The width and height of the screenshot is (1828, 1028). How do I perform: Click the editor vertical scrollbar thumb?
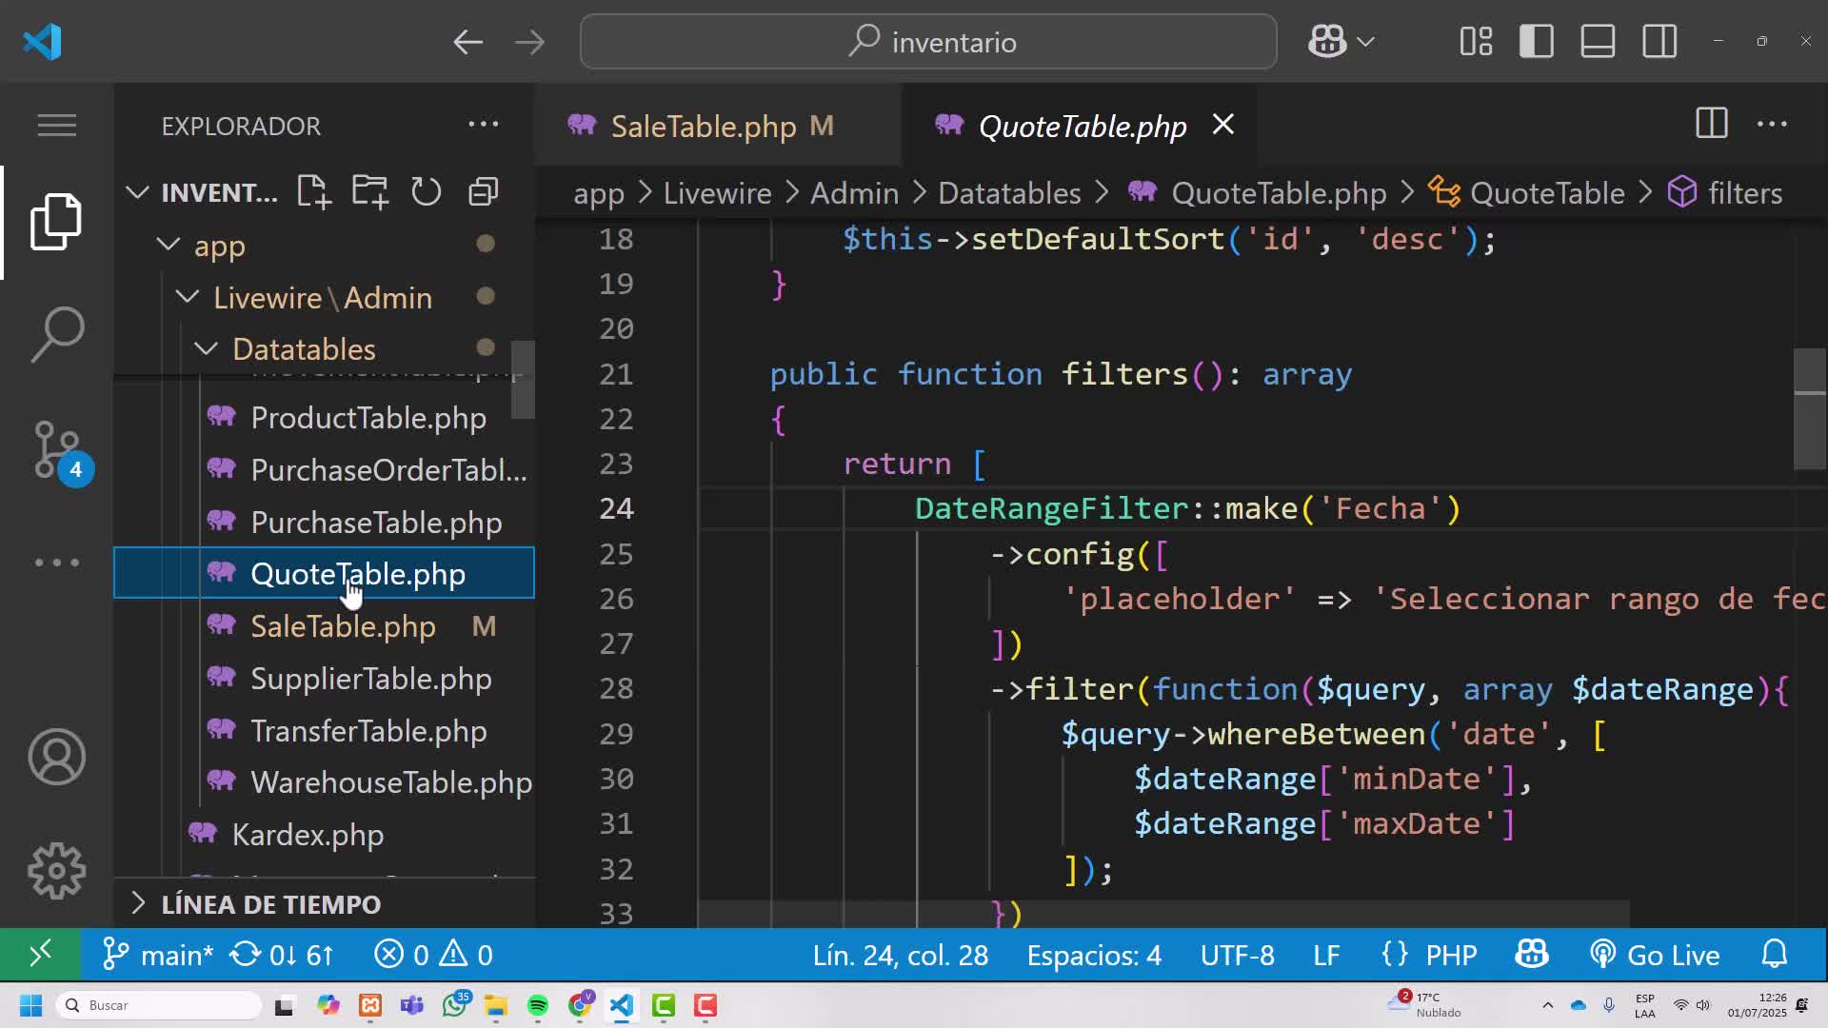coord(1810,409)
